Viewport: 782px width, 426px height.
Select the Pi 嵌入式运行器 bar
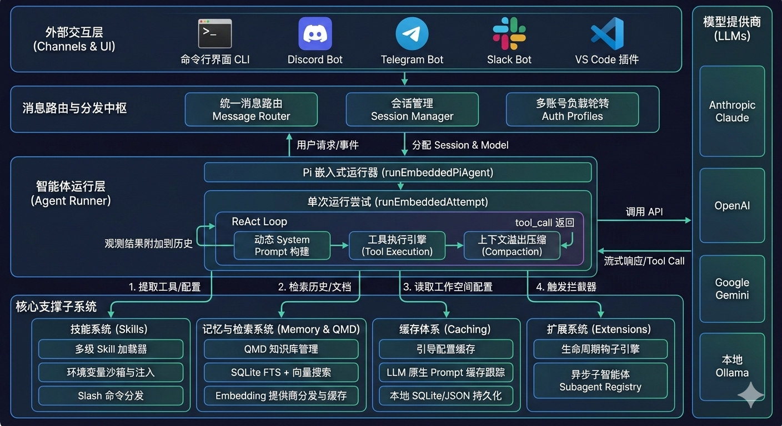(x=398, y=173)
